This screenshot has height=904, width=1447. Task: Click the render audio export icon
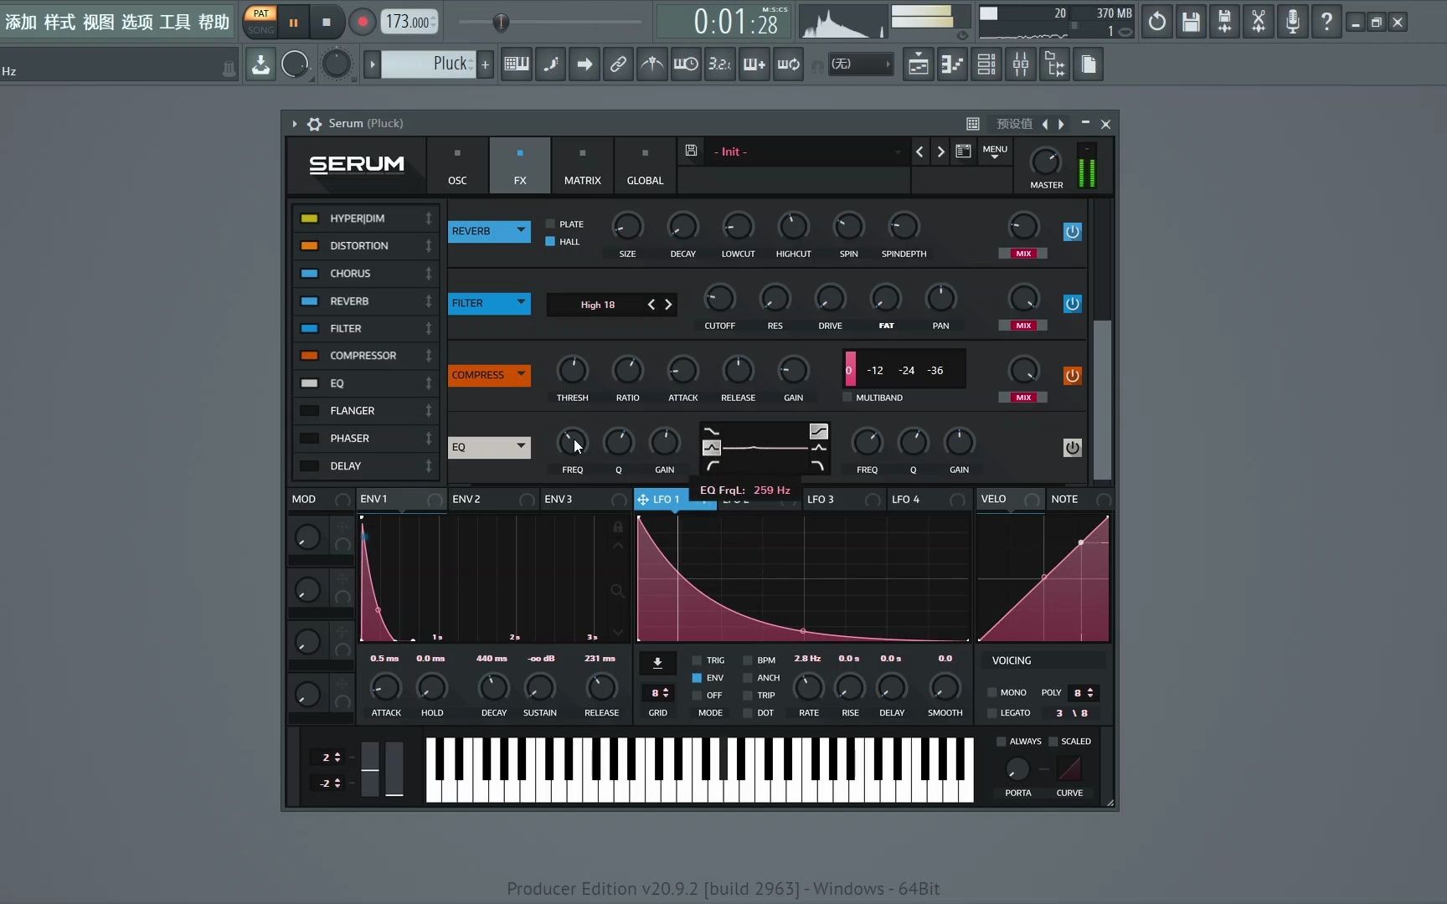click(1224, 22)
